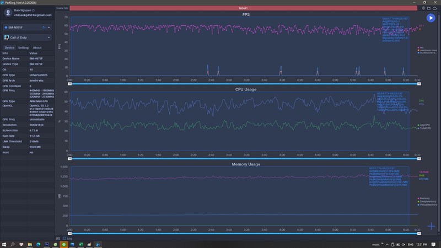Toggle the FPS legend entry
The height and width of the screenshot is (248, 441).
pos(421,48)
